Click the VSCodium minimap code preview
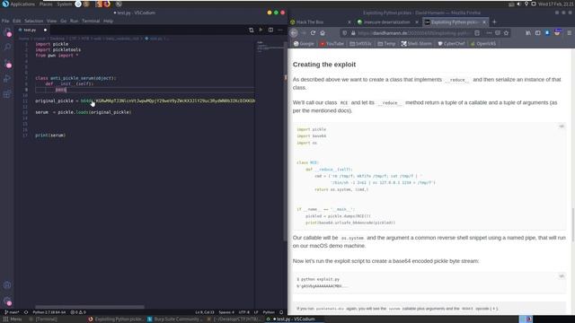 270,47
